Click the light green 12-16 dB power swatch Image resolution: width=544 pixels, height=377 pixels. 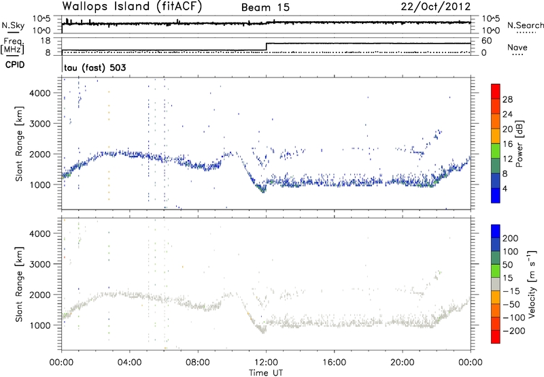pos(496,150)
